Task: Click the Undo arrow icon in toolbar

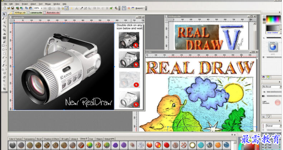Action: (50, 8)
